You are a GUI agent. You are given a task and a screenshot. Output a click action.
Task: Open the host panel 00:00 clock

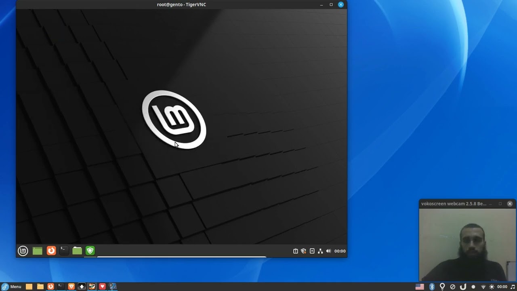502,287
